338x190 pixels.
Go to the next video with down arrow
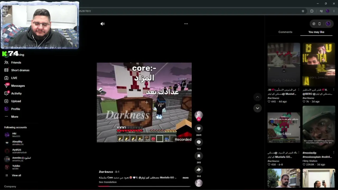(257, 108)
